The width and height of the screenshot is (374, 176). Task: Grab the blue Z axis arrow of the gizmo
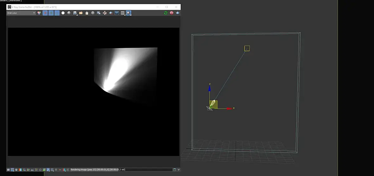[210, 88]
